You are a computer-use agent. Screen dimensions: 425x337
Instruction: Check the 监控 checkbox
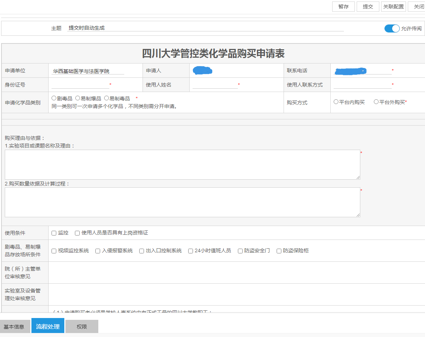[x=54, y=233]
